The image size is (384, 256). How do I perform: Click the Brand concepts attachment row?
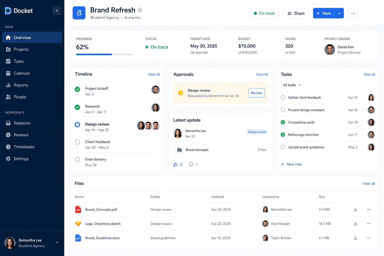click(221, 150)
